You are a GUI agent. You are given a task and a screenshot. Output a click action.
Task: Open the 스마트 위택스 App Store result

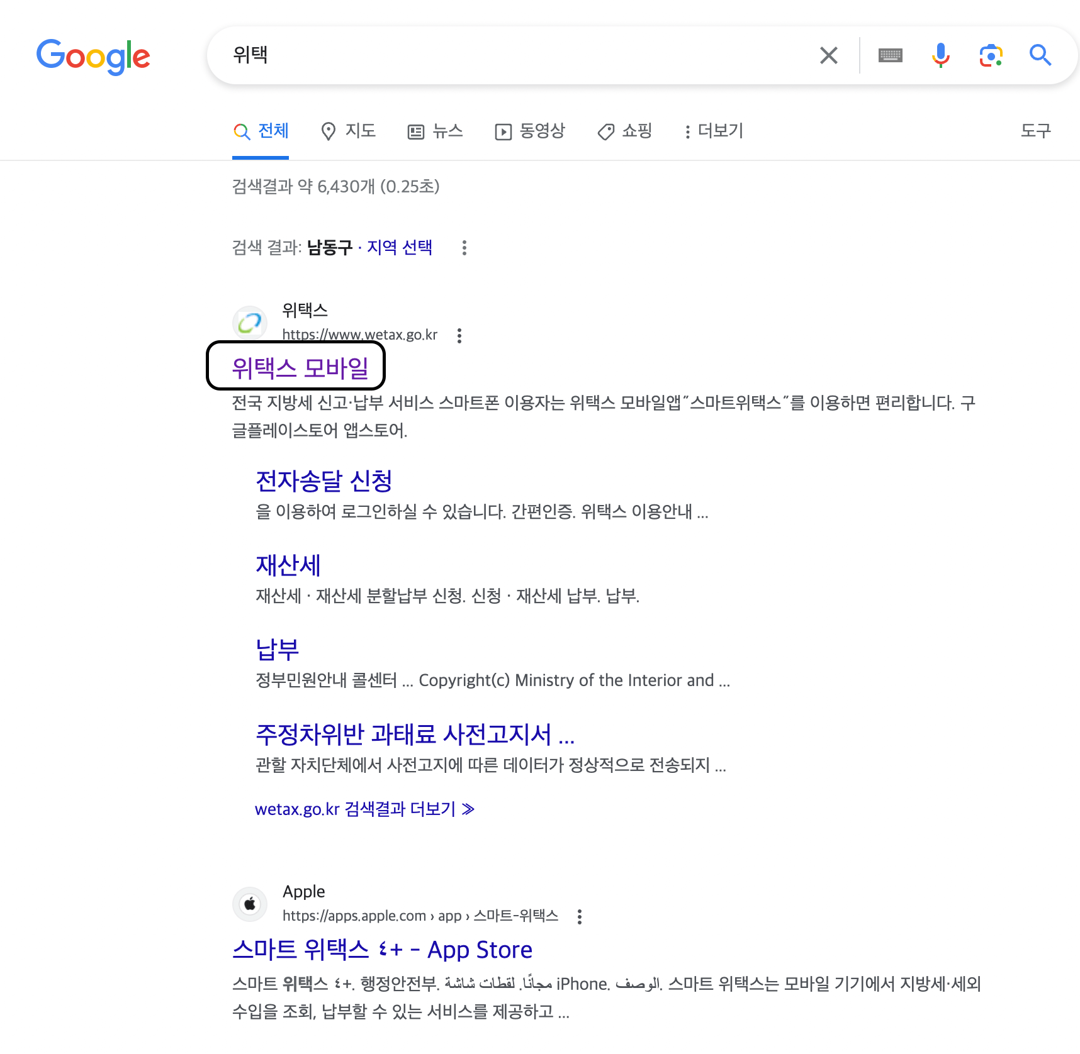(382, 950)
